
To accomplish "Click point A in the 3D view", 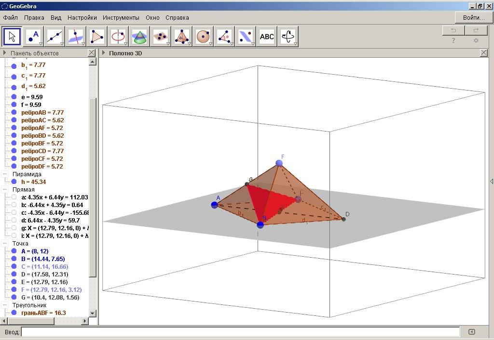I will click(x=215, y=205).
